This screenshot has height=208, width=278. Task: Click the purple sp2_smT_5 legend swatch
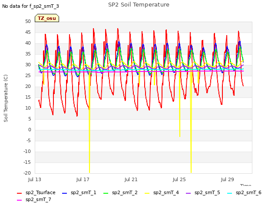[x=188, y=193]
